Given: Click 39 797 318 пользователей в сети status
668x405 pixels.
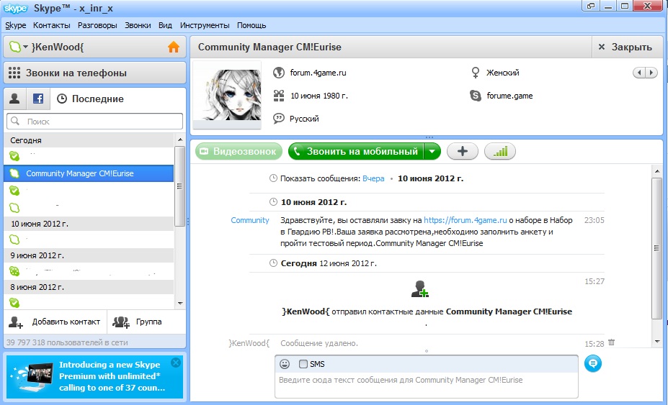Looking at the screenshot, I should pos(67,342).
